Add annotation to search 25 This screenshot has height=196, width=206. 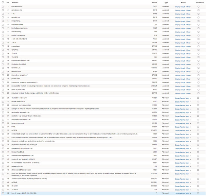pyautogui.click(x=198, y=93)
